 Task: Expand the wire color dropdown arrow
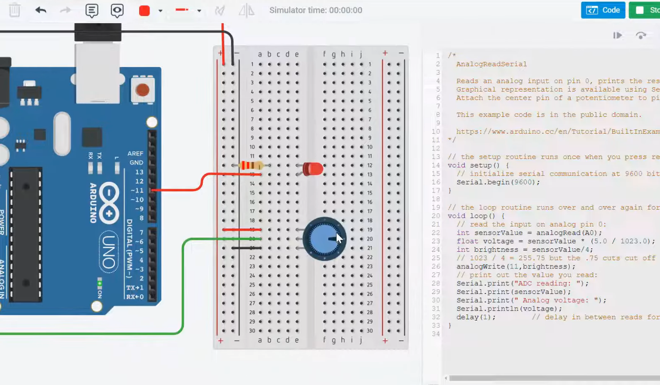pyautogui.click(x=160, y=11)
